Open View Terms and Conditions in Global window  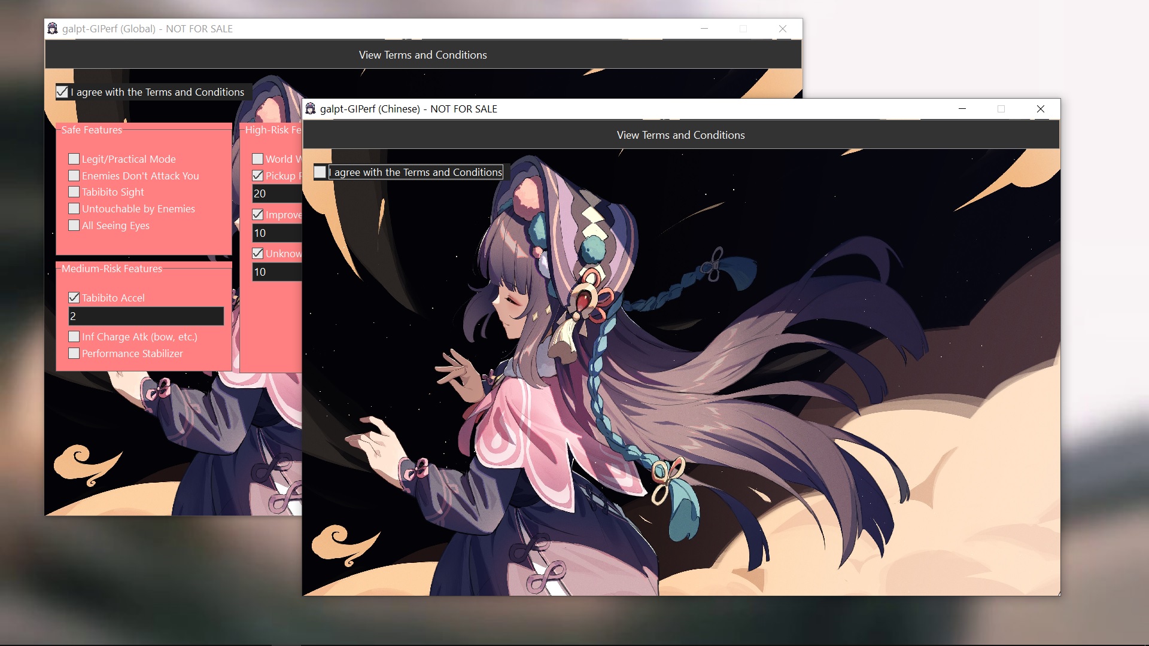click(423, 55)
